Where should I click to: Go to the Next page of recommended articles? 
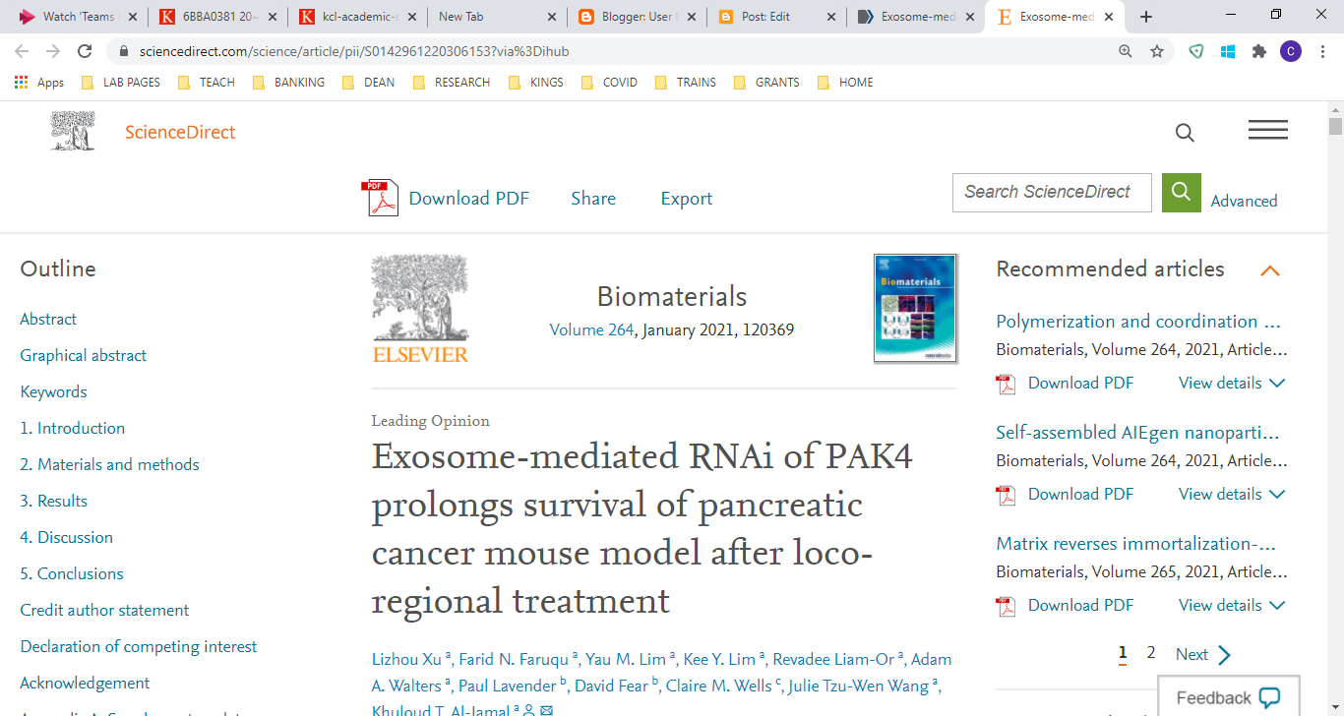(1202, 654)
